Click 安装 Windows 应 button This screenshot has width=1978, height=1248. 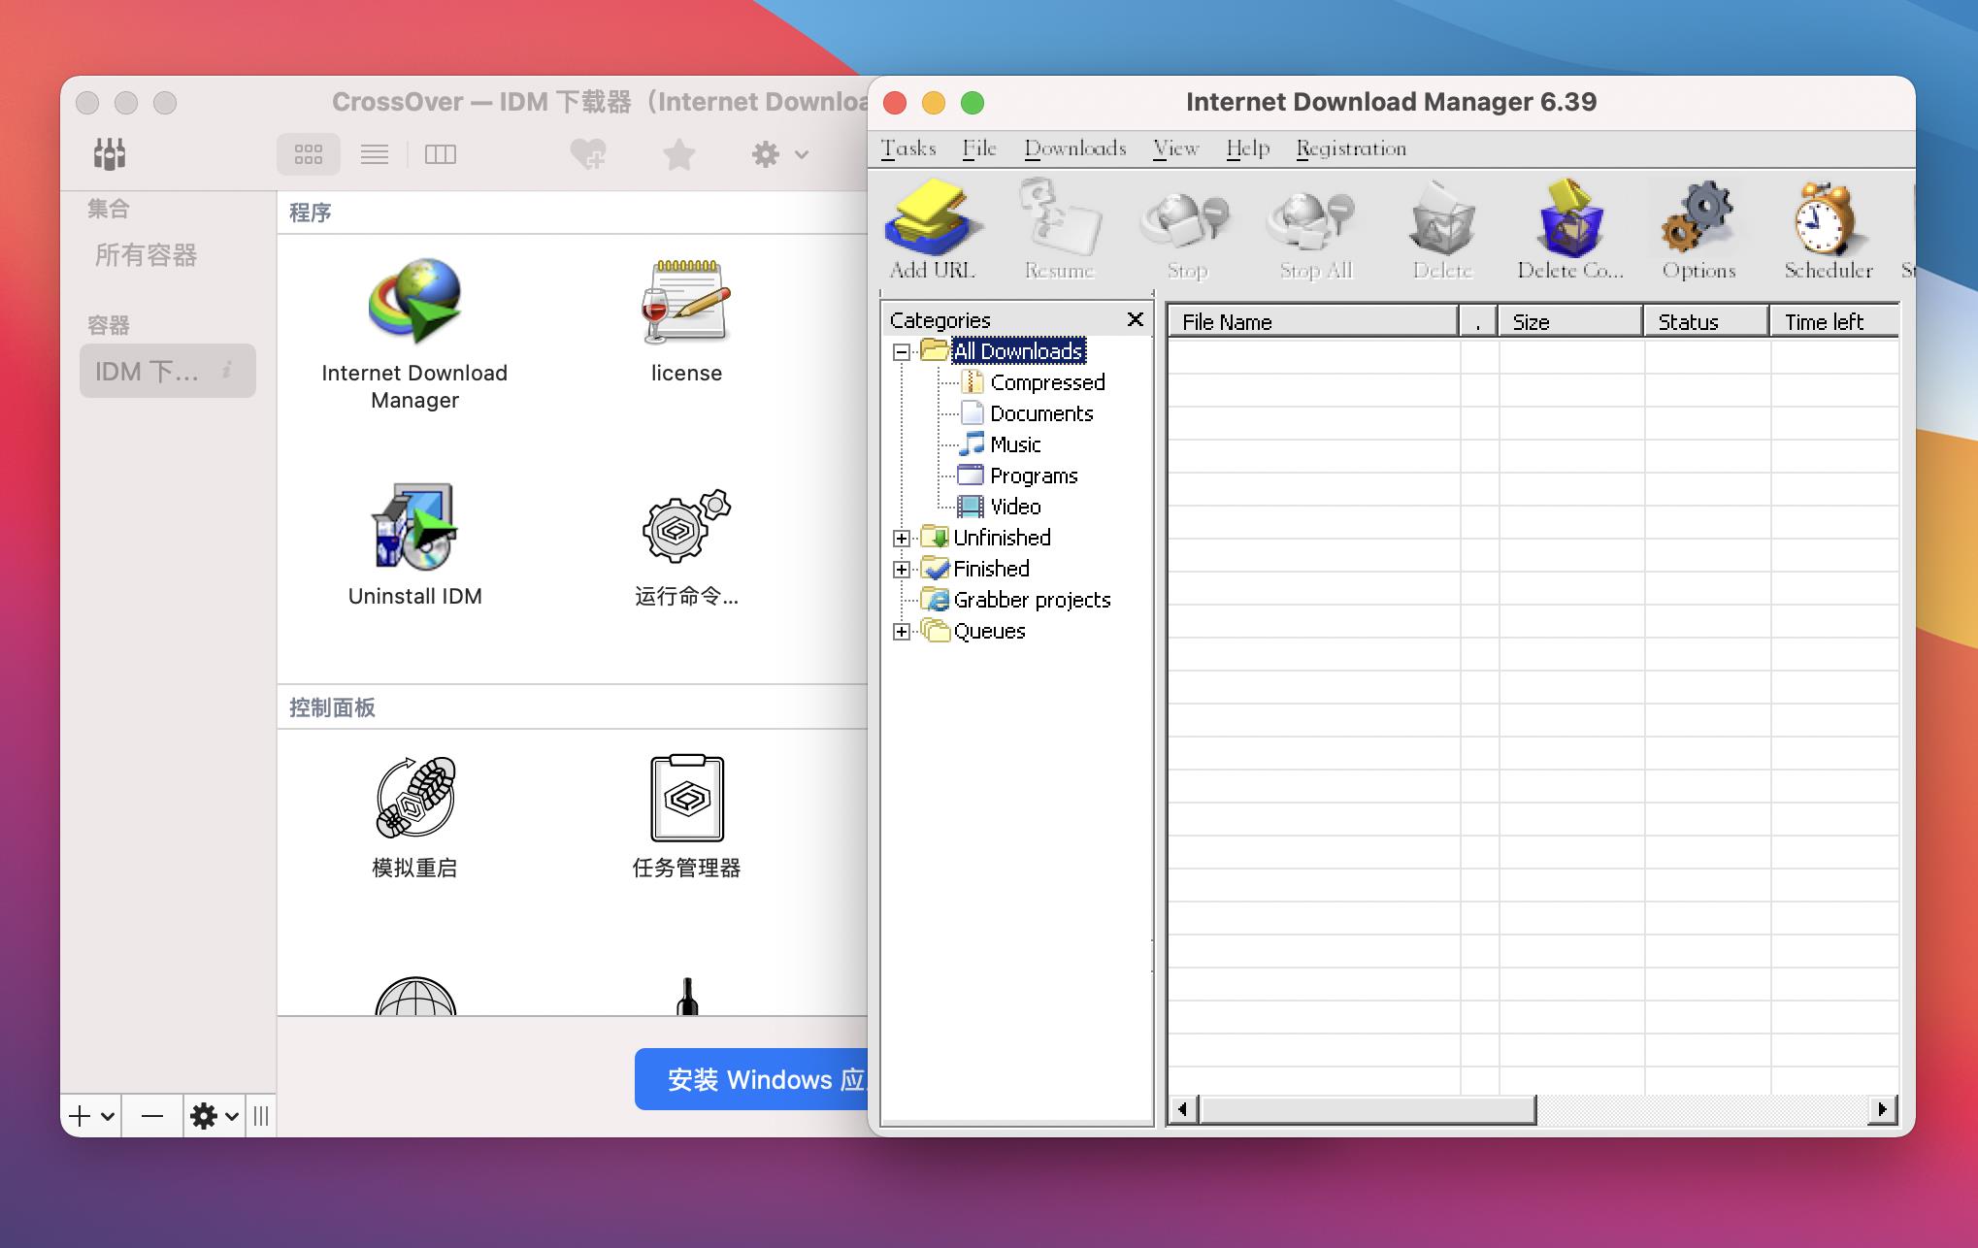758,1080
